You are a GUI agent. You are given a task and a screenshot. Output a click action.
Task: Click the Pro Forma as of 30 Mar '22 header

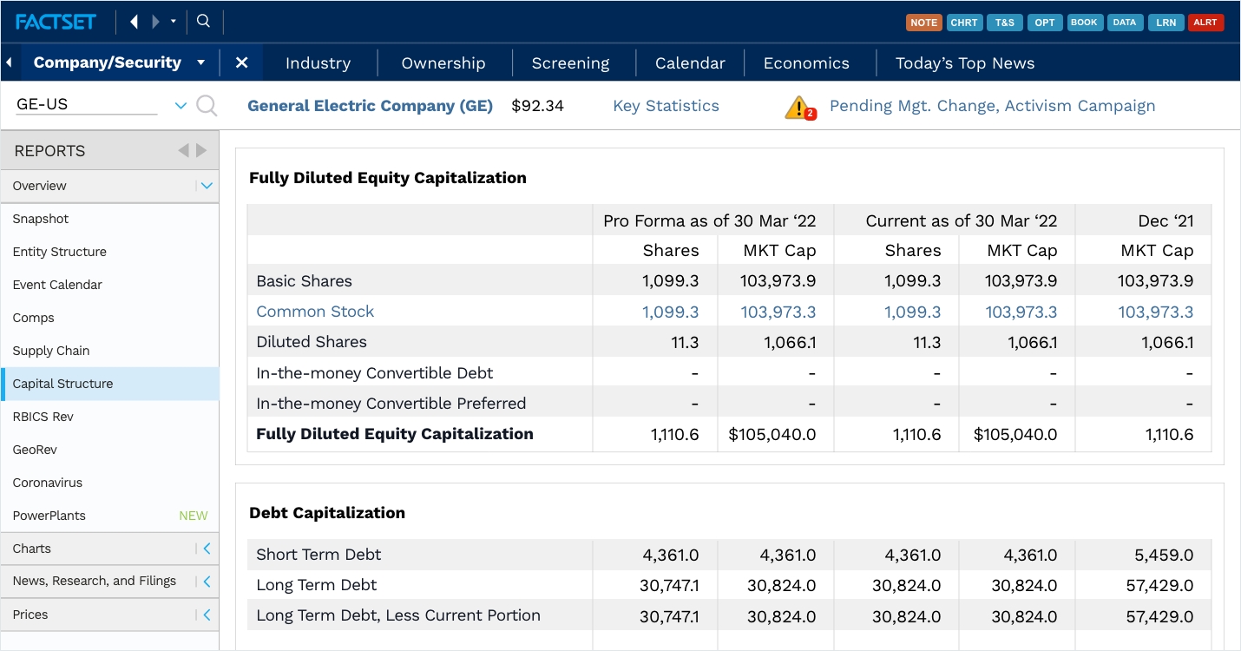(710, 220)
